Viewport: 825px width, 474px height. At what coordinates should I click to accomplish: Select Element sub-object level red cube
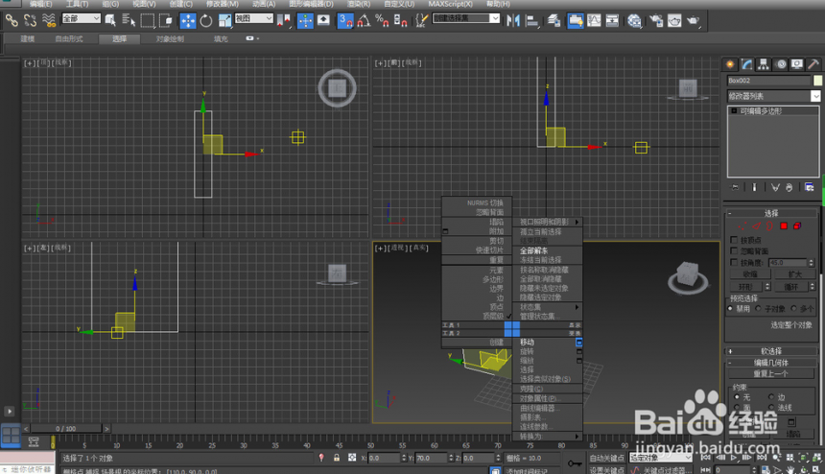tap(797, 226)
